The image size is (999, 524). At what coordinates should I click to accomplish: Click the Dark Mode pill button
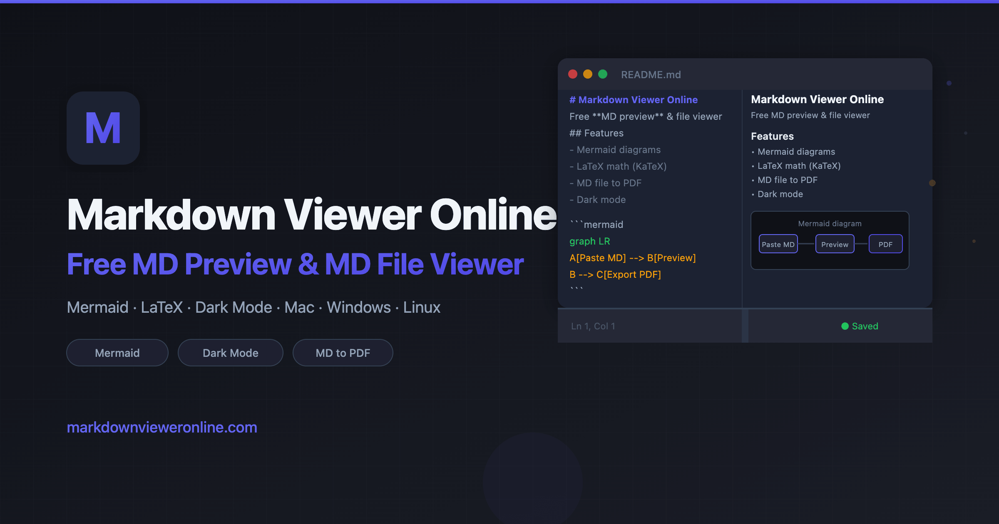pos(231,353)
